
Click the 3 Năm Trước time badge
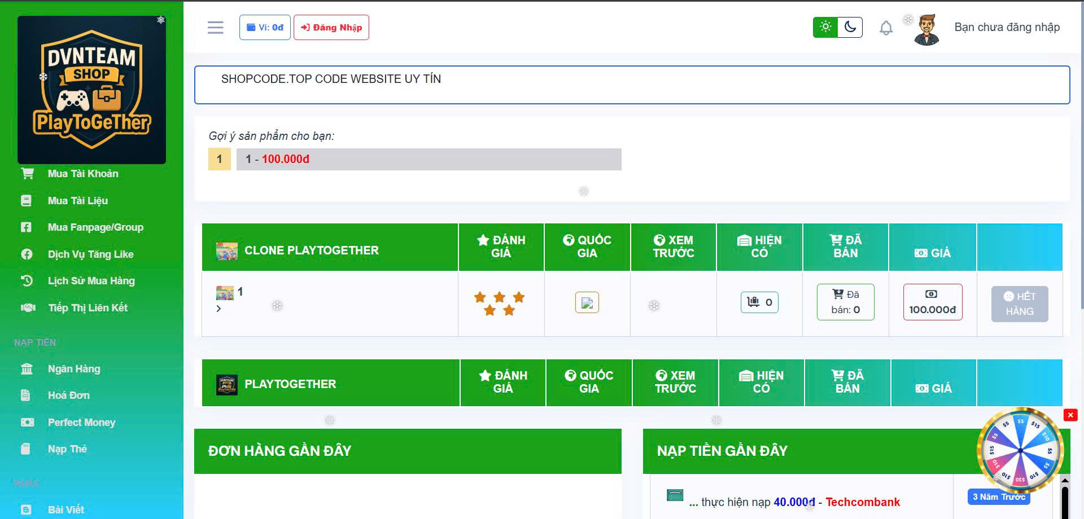pyautogui.click(x=999, y=497)
